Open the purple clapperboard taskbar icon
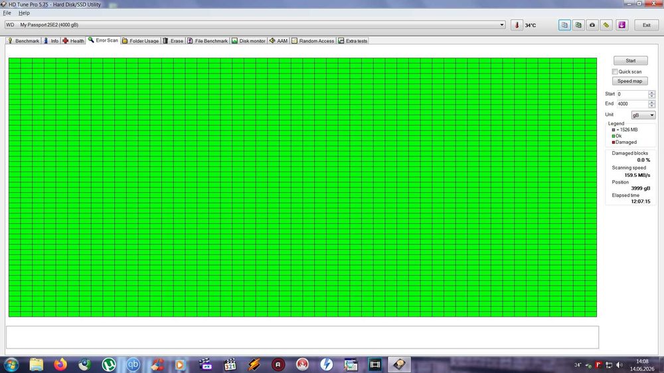664x373 pixels. point(206,364)
